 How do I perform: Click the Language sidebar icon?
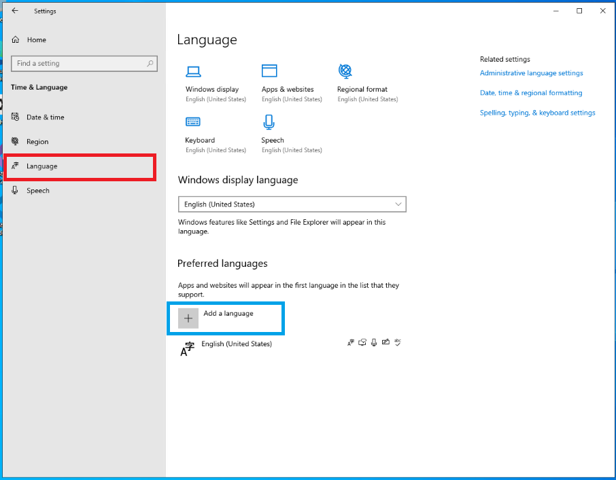[16, 166]
